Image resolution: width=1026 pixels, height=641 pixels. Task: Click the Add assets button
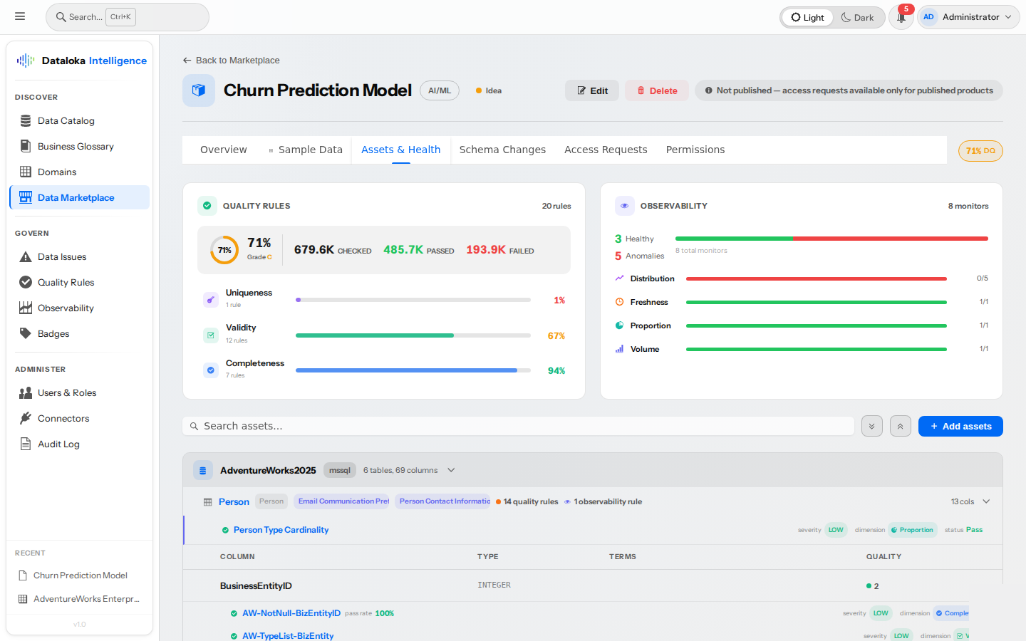[960, 426]
